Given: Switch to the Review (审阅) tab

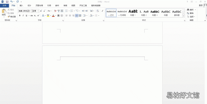Looking at the screenshot, I should 65,5.
